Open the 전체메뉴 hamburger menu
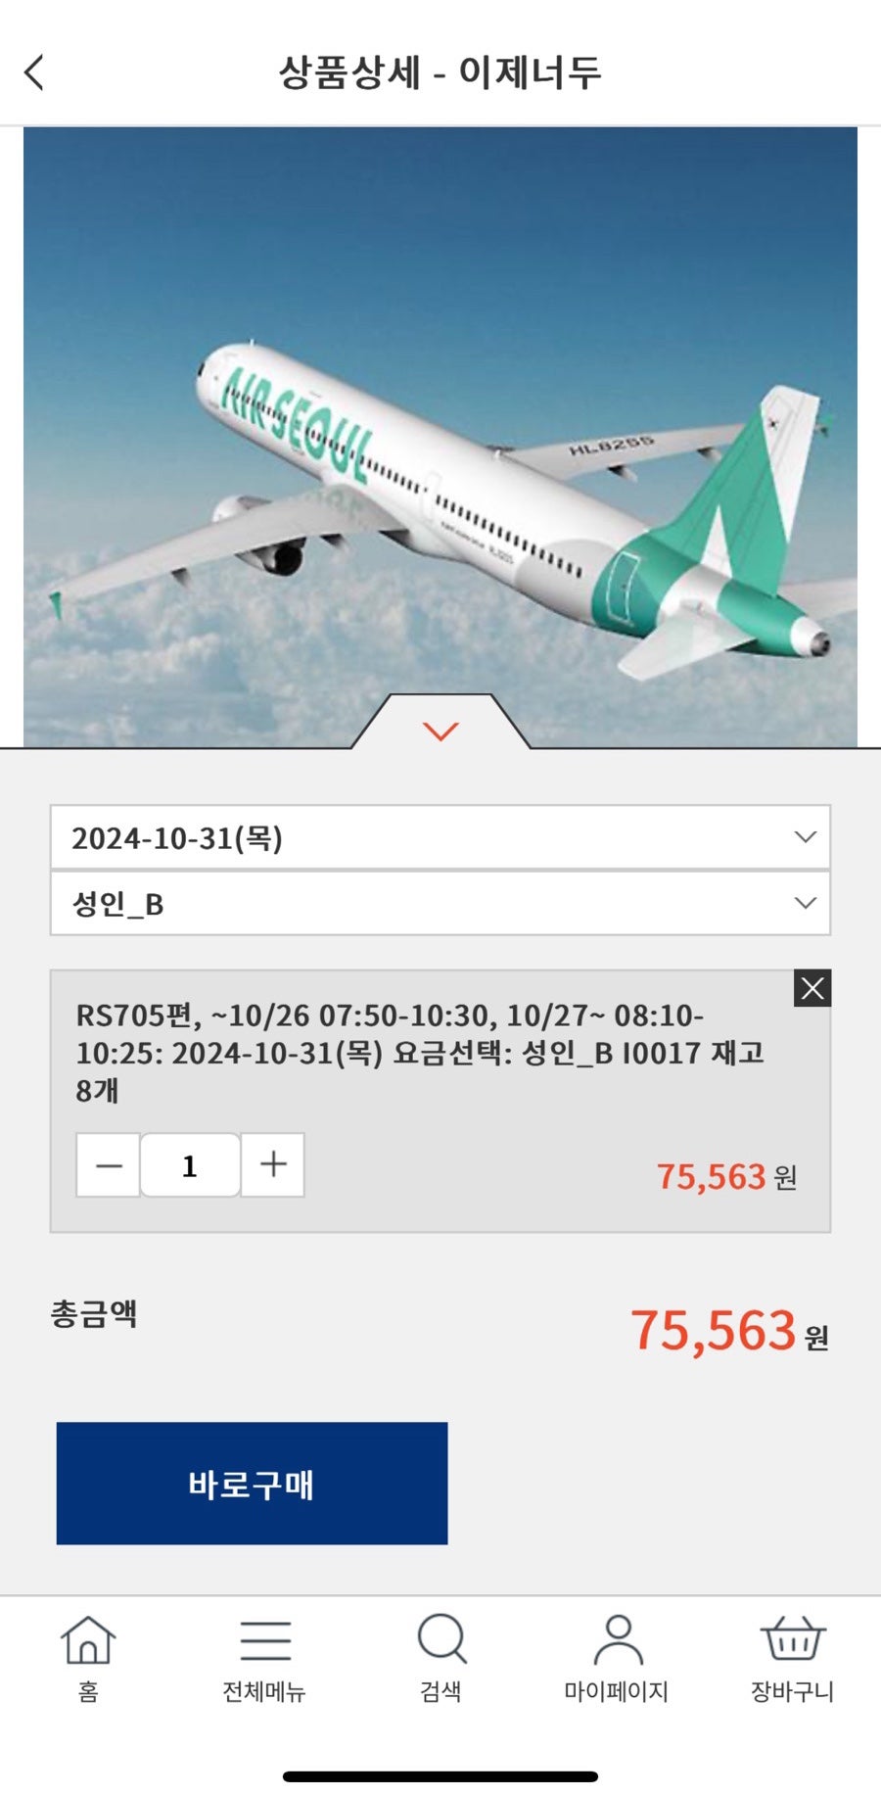881x1795 pixels. point(264,1640)
